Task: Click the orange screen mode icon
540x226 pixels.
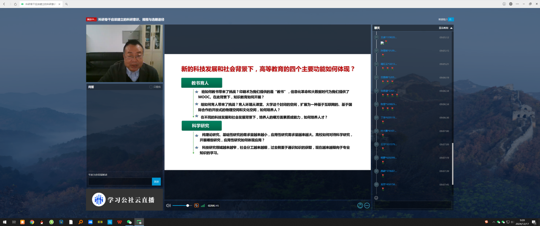Action: point(196,205)
